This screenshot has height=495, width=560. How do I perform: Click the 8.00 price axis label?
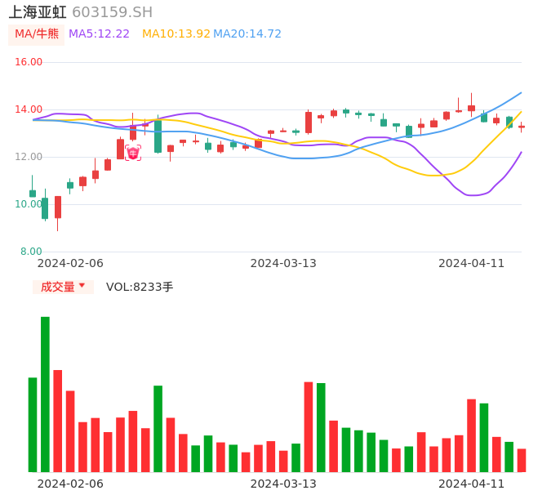coord(32,252)
